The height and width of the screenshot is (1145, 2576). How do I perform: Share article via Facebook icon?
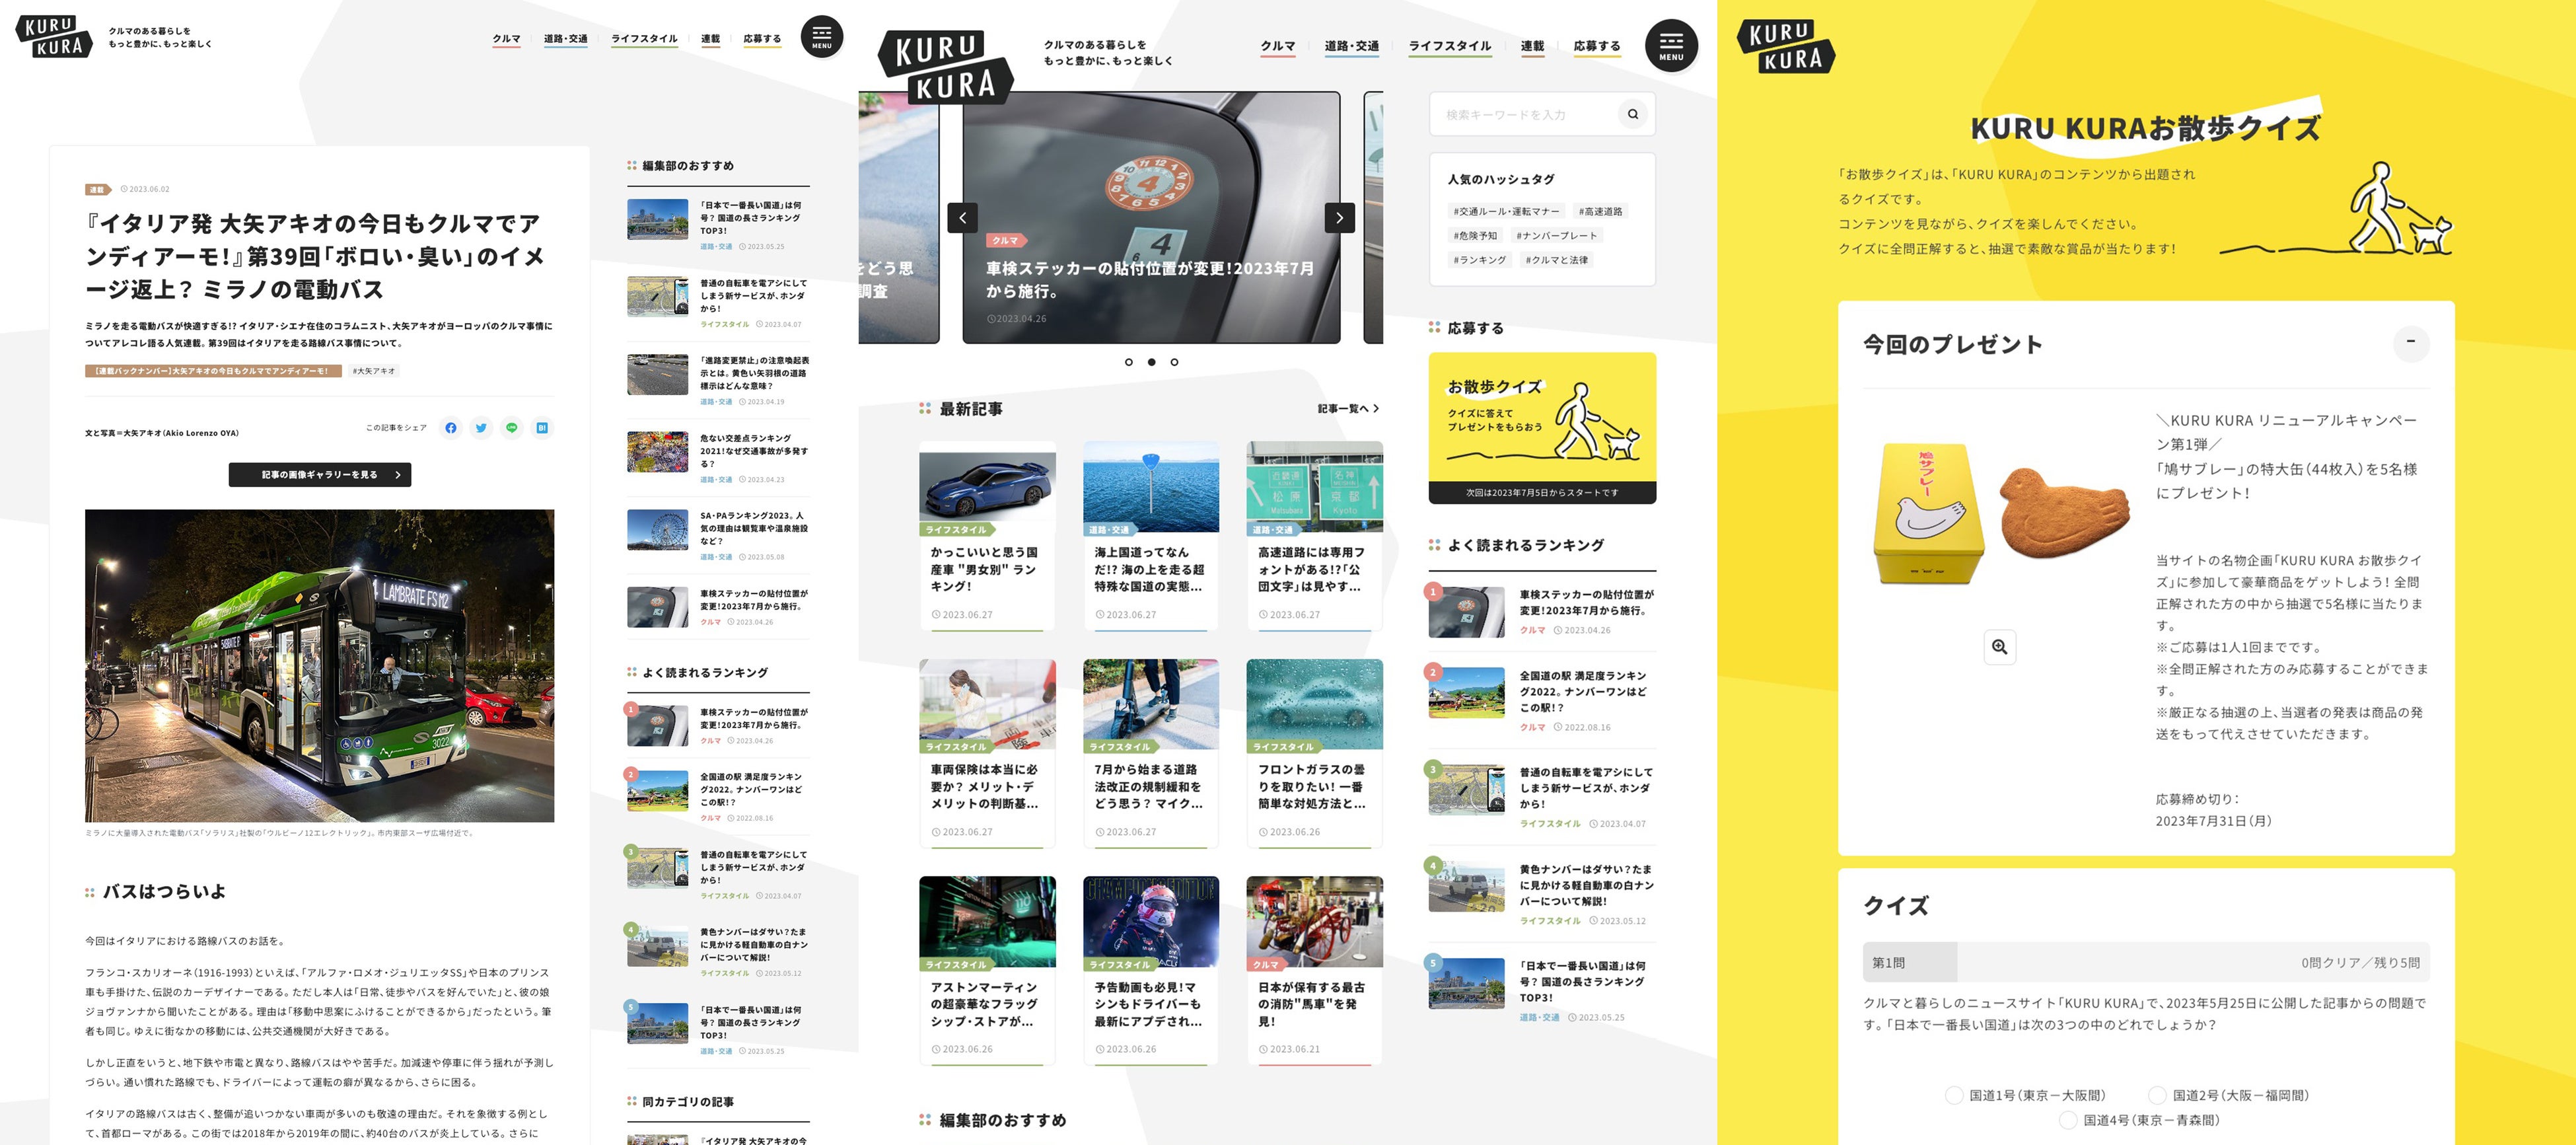pos(451,428)
